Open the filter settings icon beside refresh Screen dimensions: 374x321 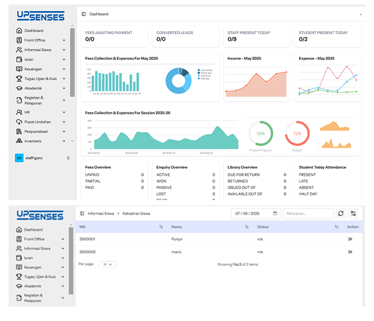pyautogui.click(x=353, y=213)
